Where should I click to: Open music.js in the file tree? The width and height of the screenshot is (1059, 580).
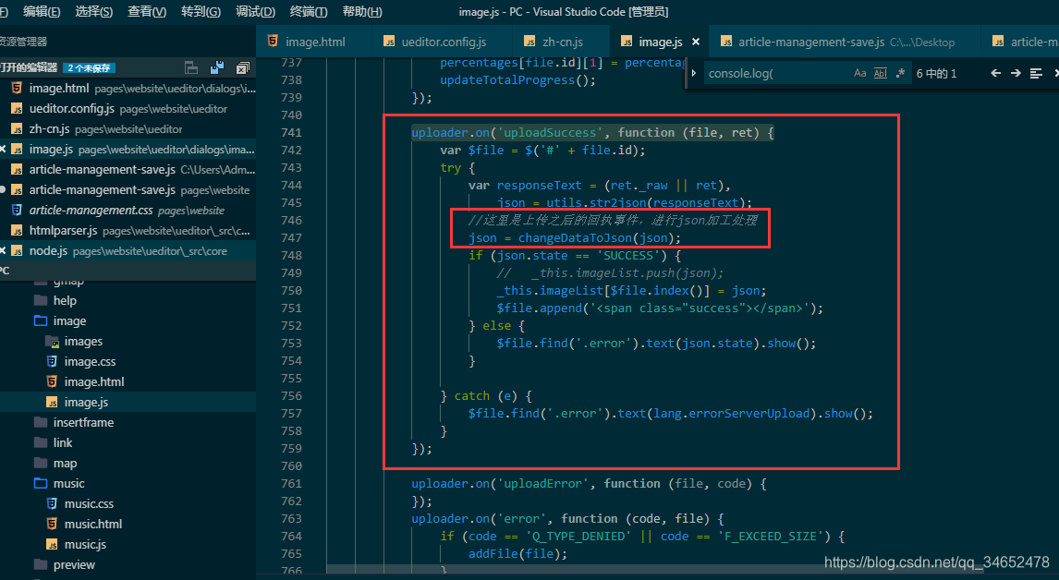coord(128,544)
